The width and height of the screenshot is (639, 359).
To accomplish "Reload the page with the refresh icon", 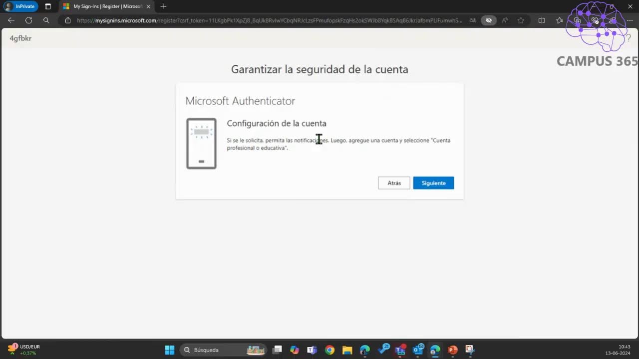I will pos(29,20).
